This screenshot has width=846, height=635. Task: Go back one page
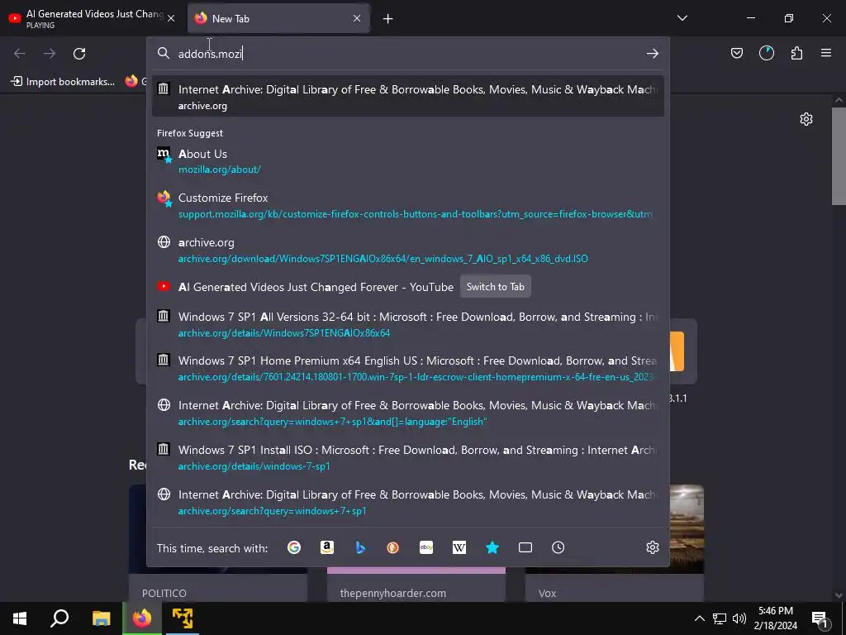(20, 54)
